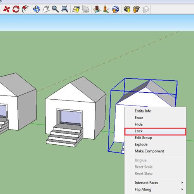Activate the Offset tool
Viewport: 194px width, 194px height.
tap(25, 9)
